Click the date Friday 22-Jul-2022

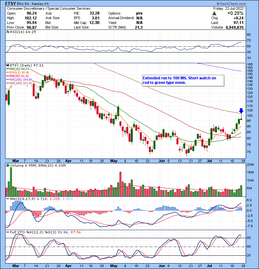(229, 8)
